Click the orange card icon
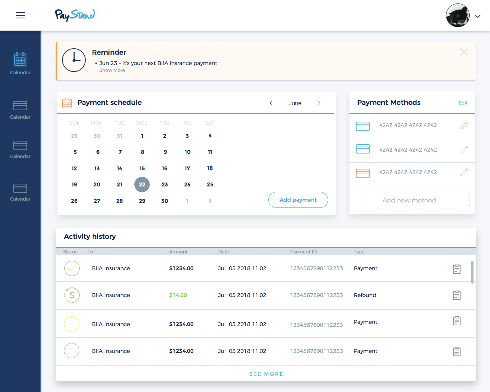Screen dimensions: 490x392 [363, 173]
